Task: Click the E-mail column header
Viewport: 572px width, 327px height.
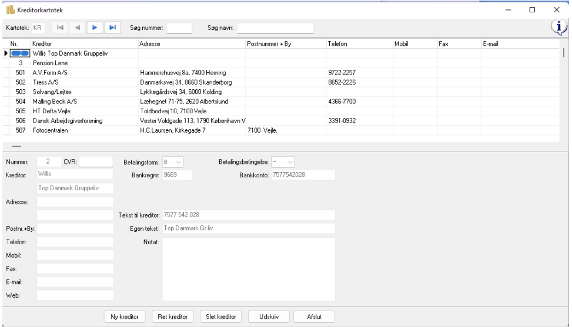Action: click(520, 43)
